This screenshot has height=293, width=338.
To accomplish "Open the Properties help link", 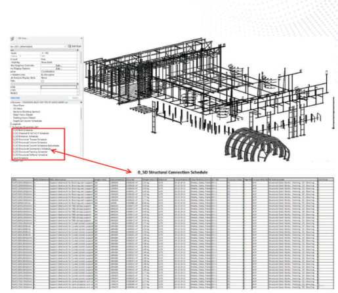I will 15,98.
